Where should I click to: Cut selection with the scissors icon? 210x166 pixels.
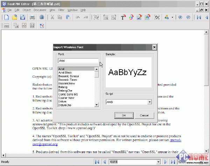click(52, 17)
